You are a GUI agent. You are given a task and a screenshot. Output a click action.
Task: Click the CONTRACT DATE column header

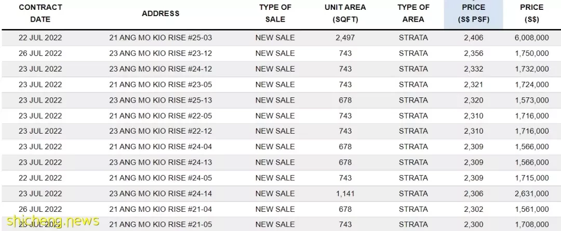coord(40,13)
